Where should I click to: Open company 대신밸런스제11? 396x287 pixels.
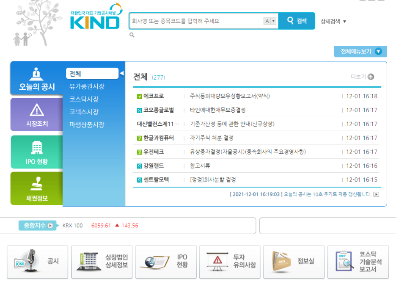pos(158,124)
